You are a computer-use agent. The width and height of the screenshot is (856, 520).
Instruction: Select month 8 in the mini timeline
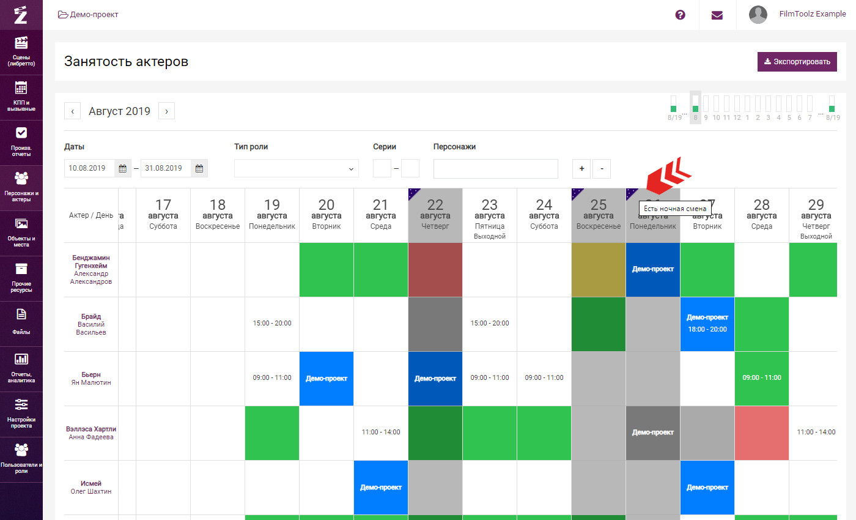coord(695,108)
